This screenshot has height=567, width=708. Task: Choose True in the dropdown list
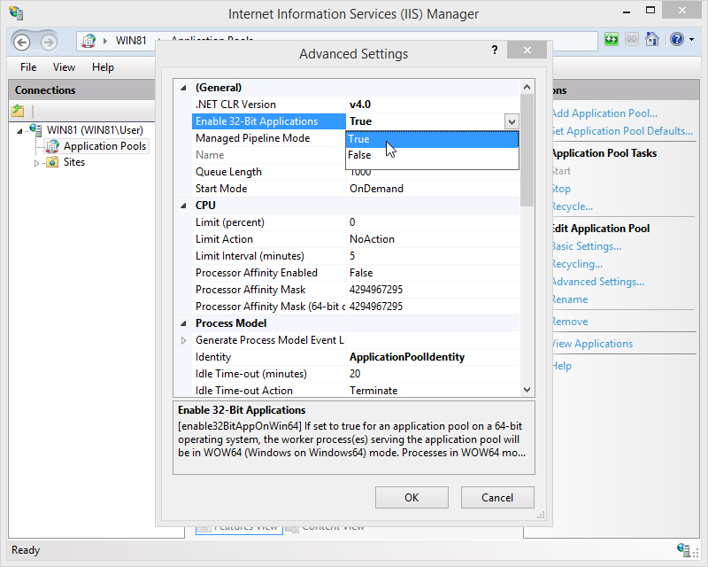coord(432,139)
